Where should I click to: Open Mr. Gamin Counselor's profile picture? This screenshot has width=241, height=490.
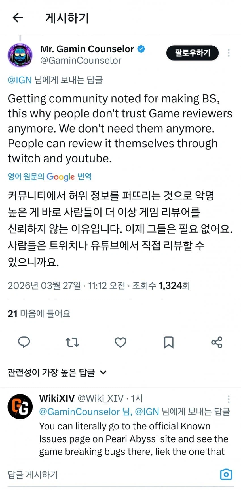[x=20, y=55]
